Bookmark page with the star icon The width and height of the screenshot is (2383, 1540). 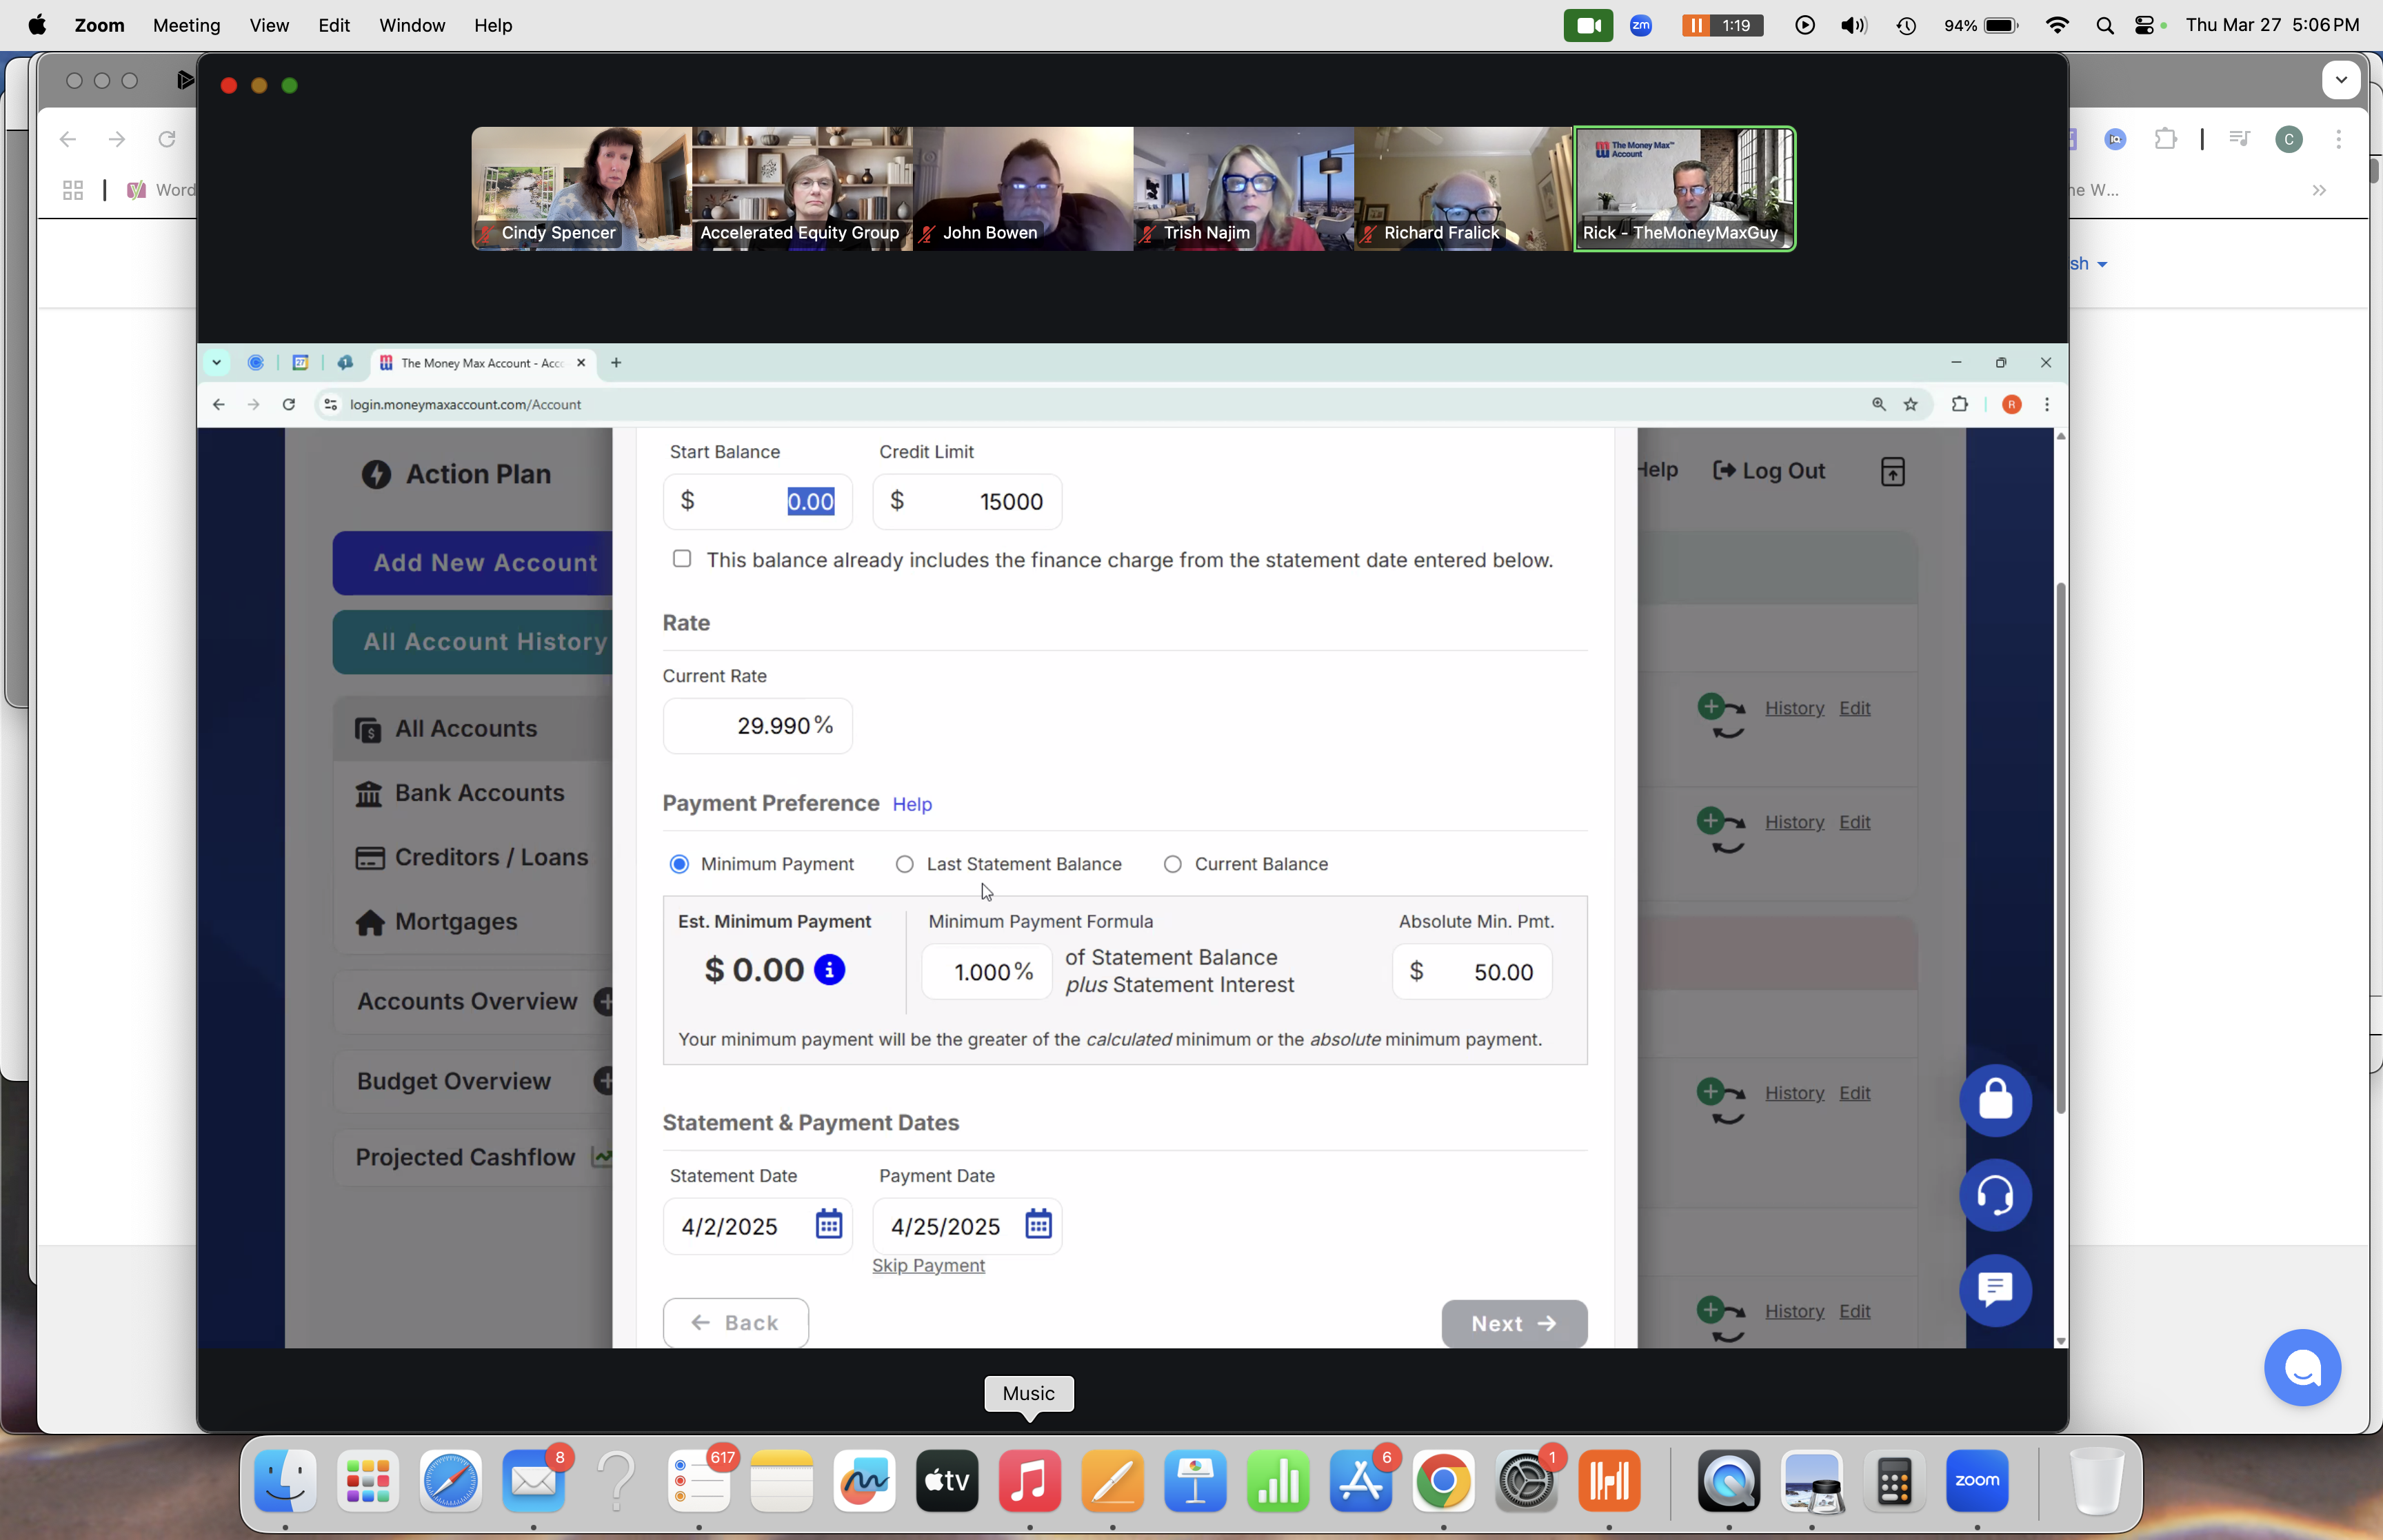[x=1910, y=404]
